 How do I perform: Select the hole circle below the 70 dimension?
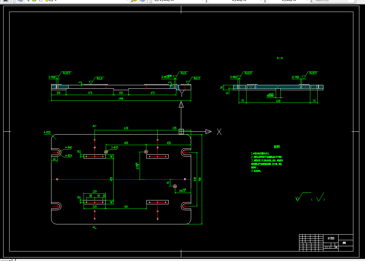(x=175, y=186)
